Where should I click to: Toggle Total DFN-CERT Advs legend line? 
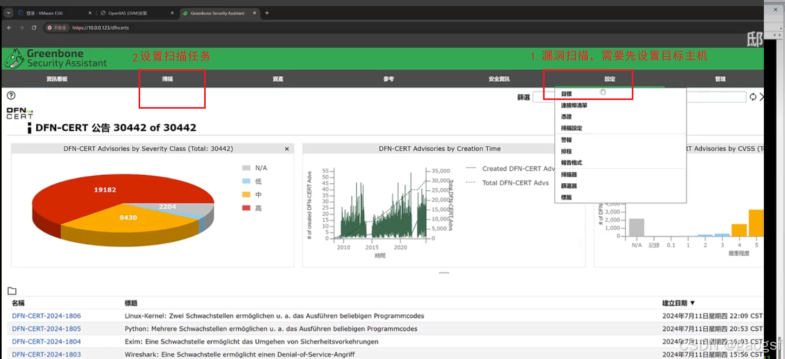pyautogui.click(x=507, y=183)
